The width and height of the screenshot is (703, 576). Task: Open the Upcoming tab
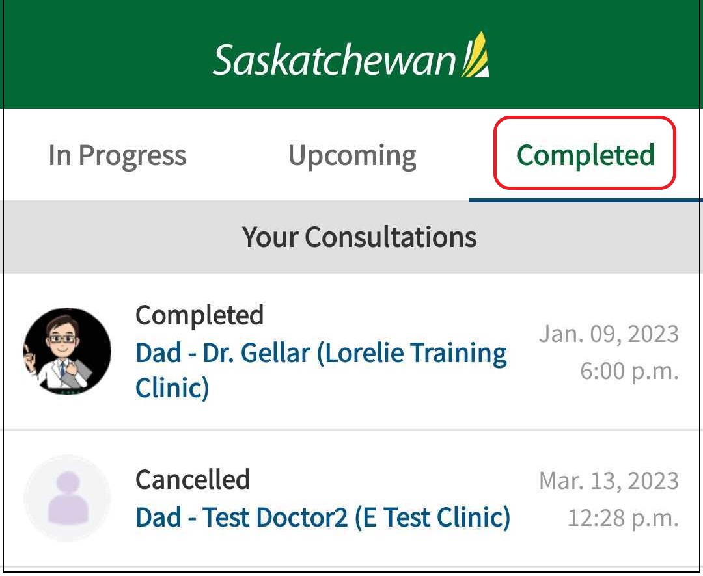coord(352,156)
